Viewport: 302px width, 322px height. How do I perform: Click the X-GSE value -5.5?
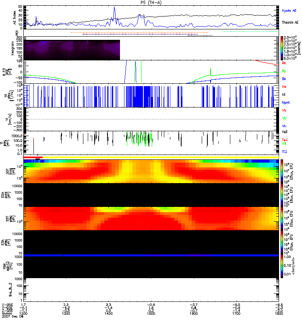tap(236, 305)
